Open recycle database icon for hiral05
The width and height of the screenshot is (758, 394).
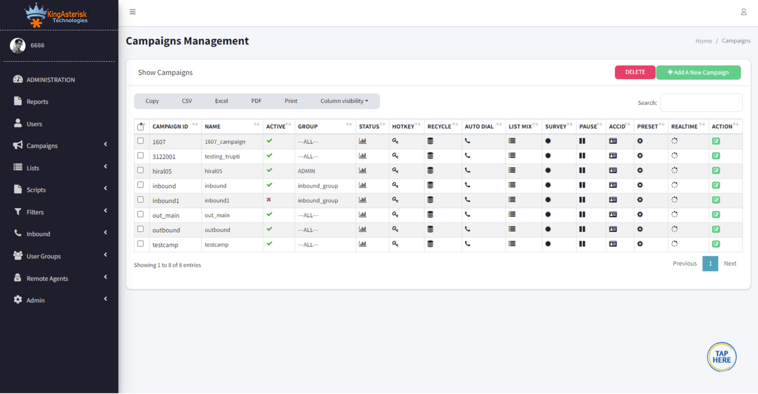430,170
